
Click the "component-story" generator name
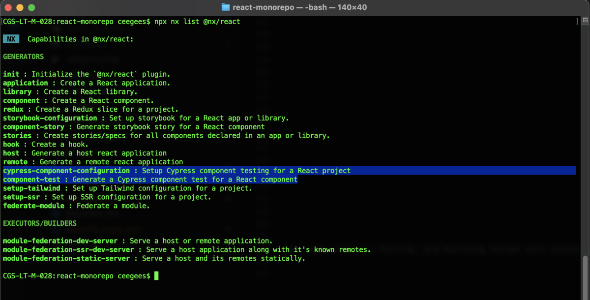(34, 127)
